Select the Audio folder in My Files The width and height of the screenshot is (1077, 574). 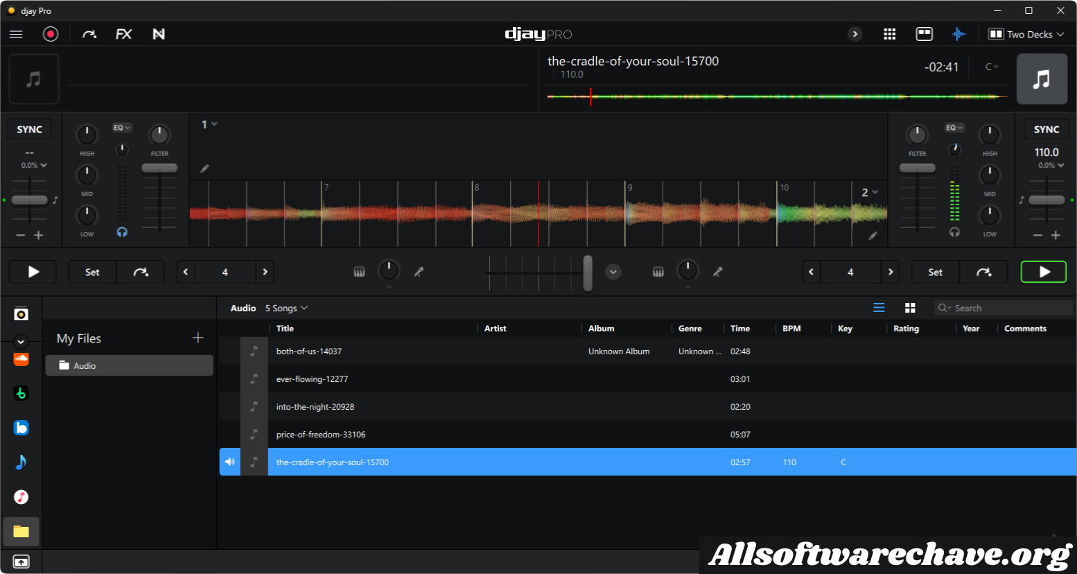[x=130, y=365]
